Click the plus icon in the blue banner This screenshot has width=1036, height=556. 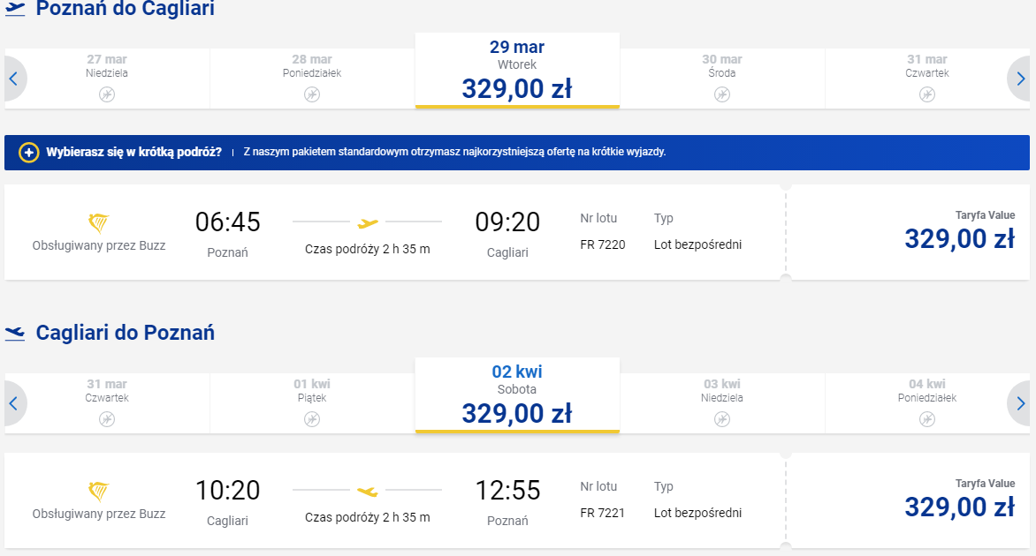[x=28, y=153]
